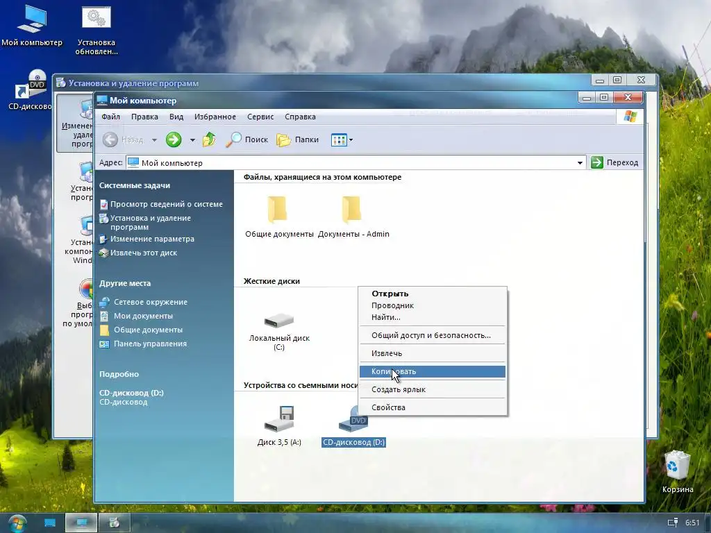
Task: Open Панель управления sidebar link
Action: [150, 344]
